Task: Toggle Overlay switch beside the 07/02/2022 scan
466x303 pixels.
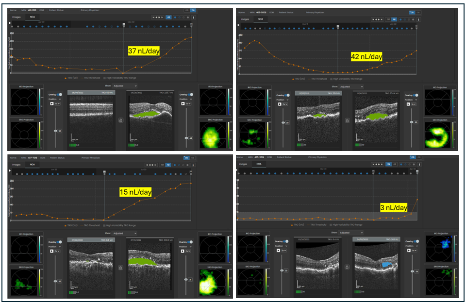Action: (x=59, y=242)
